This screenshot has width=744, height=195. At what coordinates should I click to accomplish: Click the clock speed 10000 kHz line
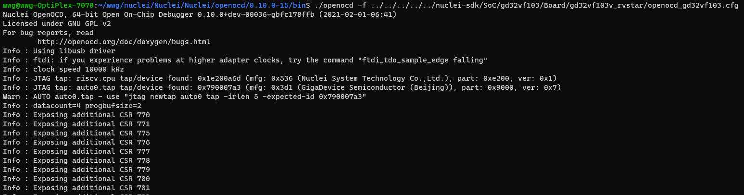click(x=63, y=69)
